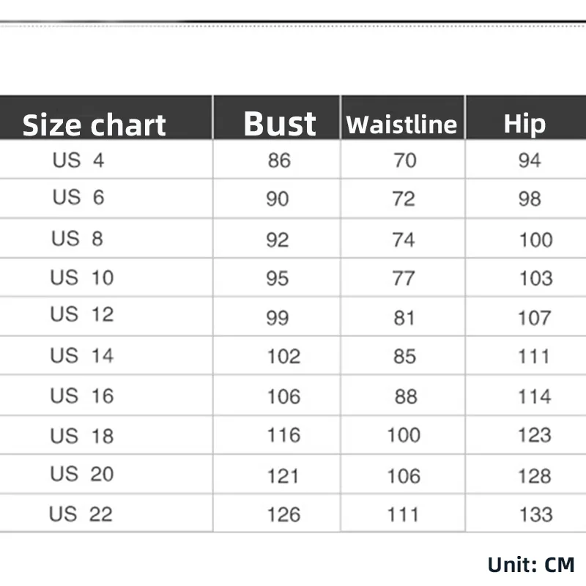Click waistline value 106 for US 20
586x586 pixels.
click(x=404, y=477)
